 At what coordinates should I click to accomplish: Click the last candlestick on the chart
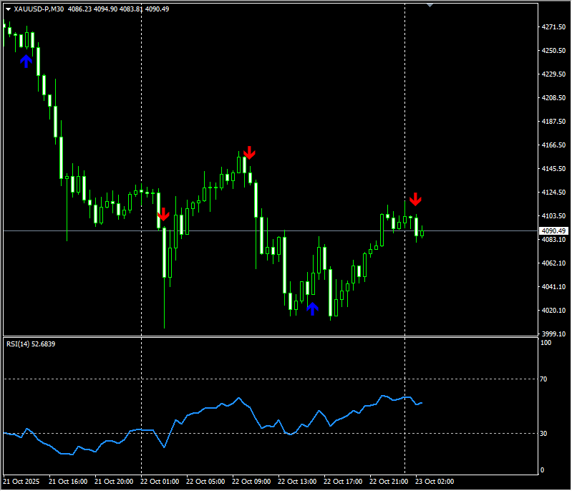coord(422,232)
